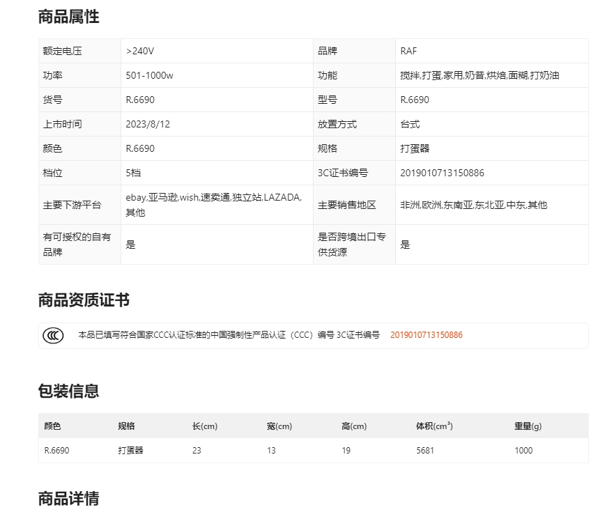Screen dimensions: 607x512
Task: Click the 档位 value 5档
Action: click(133, 173)
